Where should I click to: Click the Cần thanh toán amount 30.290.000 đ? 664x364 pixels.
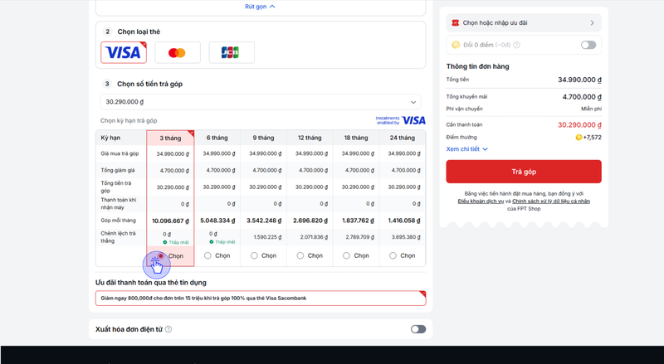579,125
